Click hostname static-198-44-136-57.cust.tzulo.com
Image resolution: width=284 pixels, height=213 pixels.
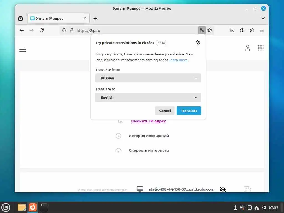[181, 189]
